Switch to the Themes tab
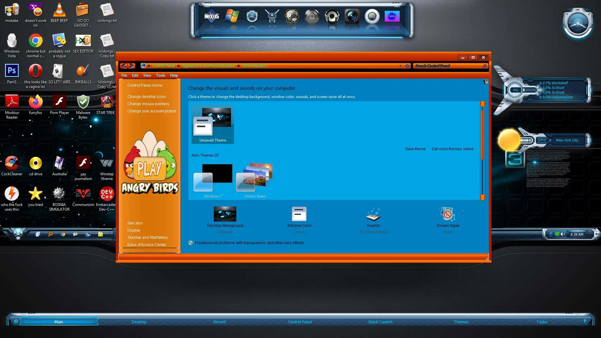Screen dimensions: 601x338 click(x=461, y=322)
